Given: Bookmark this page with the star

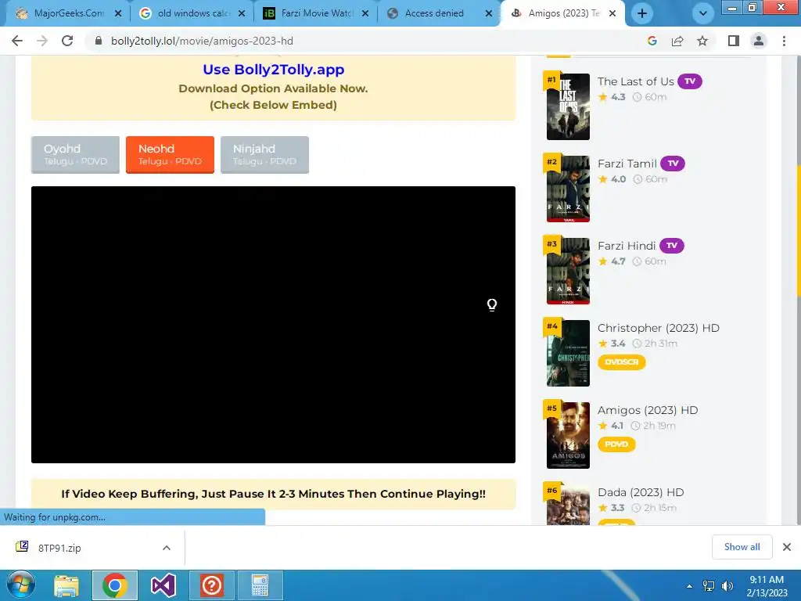Looking at the screenshot, I should tap(702, 41).
